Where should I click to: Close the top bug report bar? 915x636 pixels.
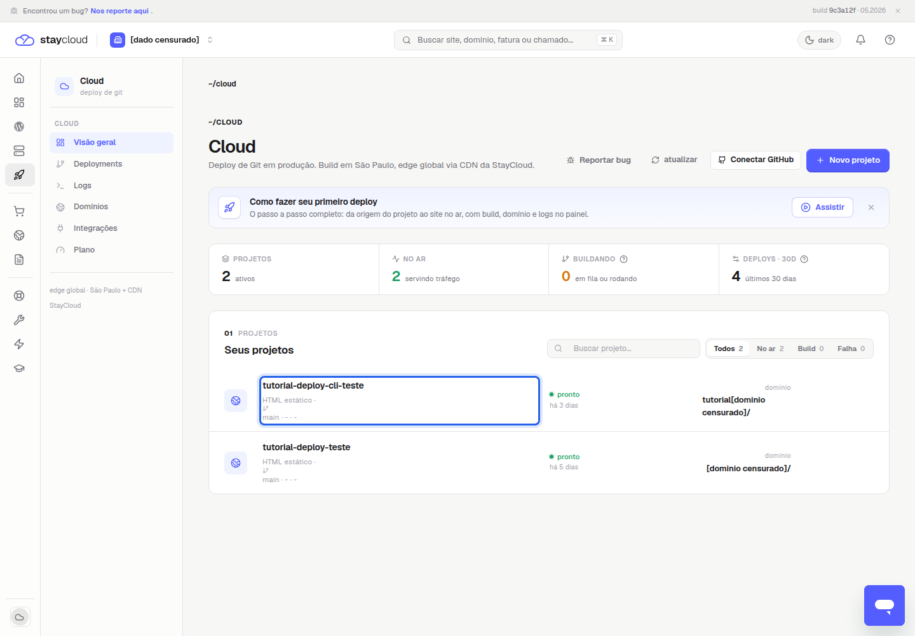pyautogui.click(x=898, y=11)
